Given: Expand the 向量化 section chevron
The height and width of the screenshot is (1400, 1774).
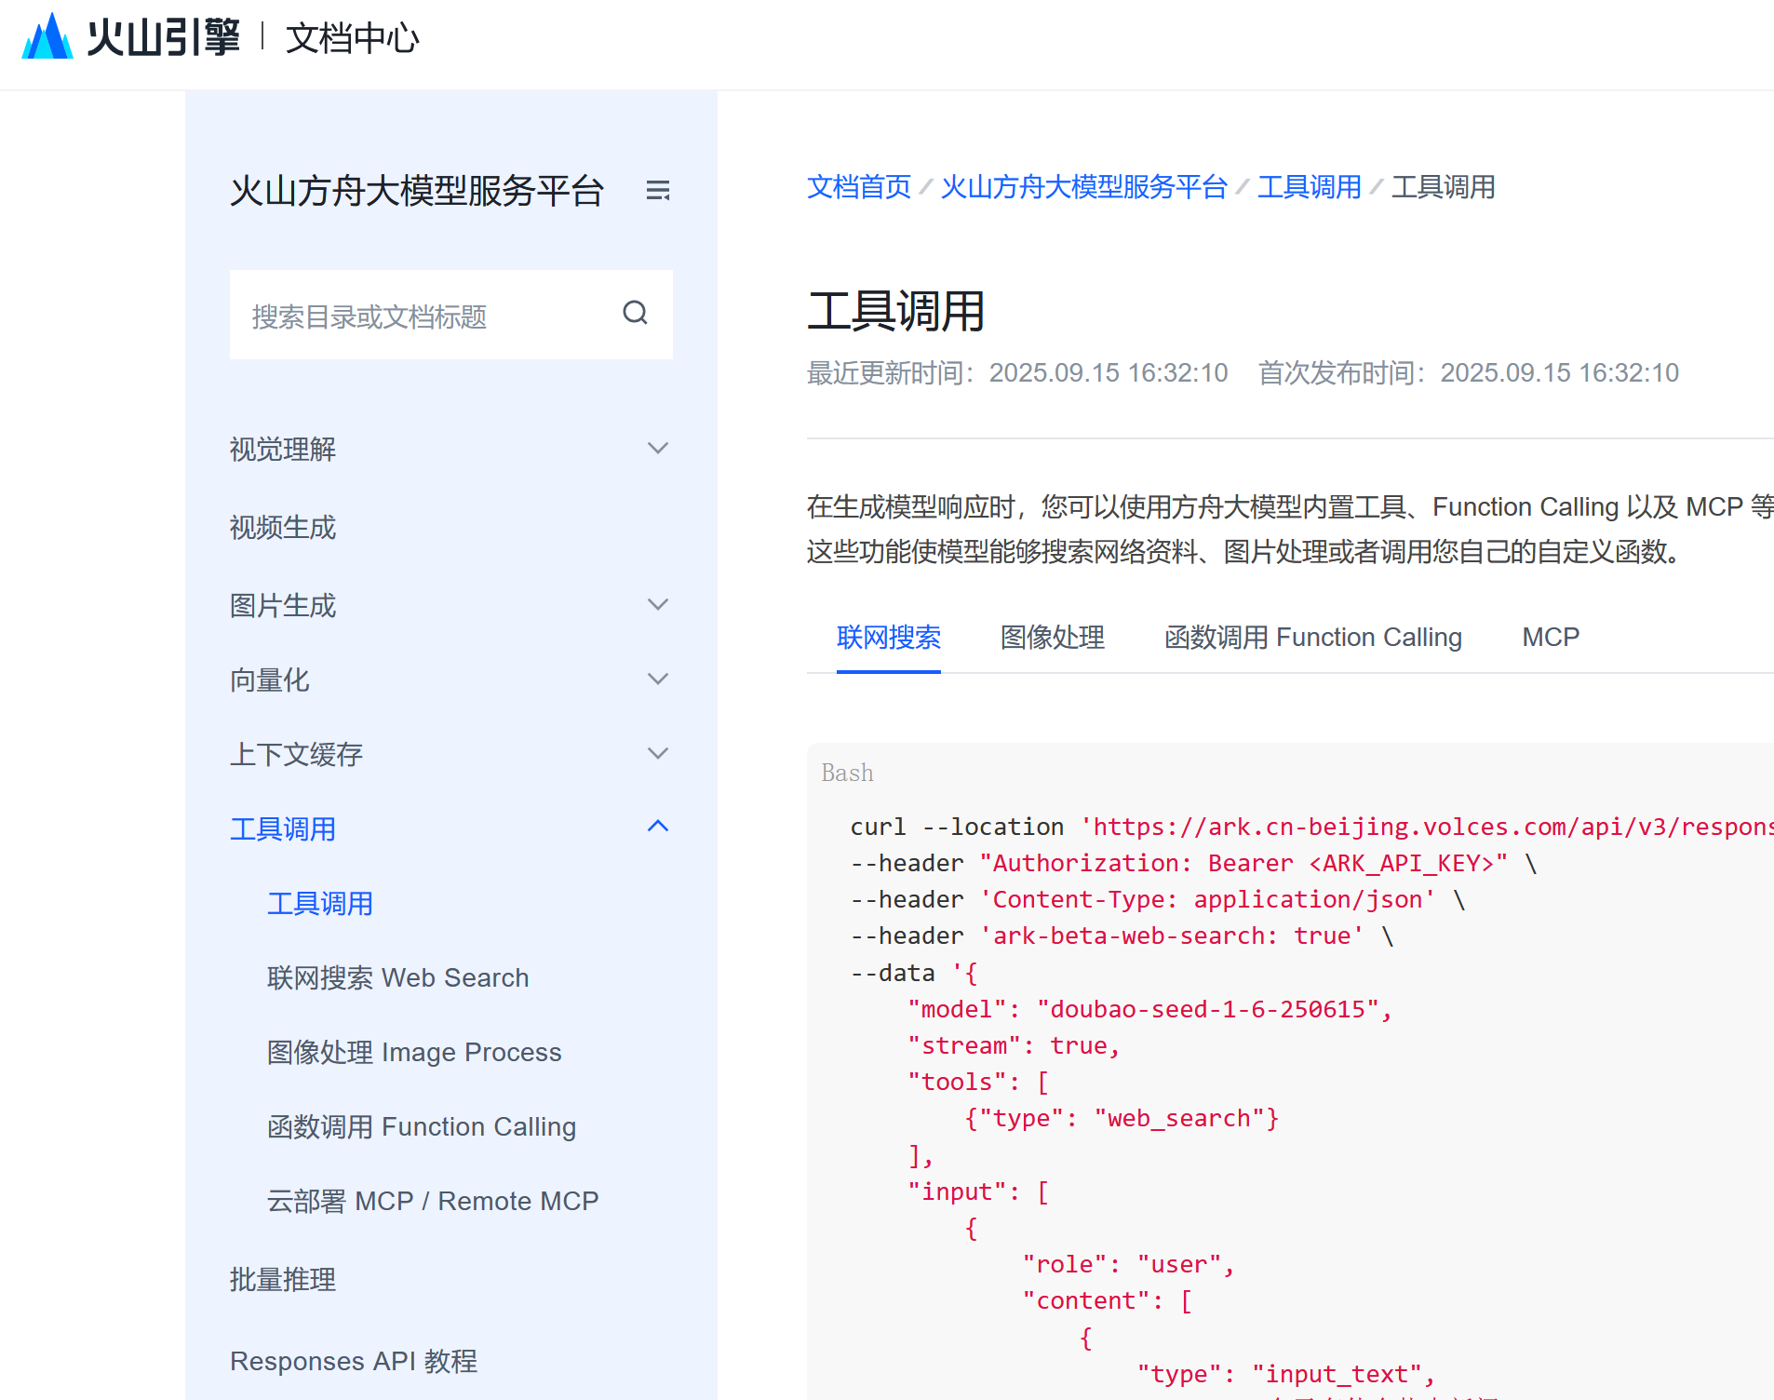Looking at the screenshot, I should (658, 680).
